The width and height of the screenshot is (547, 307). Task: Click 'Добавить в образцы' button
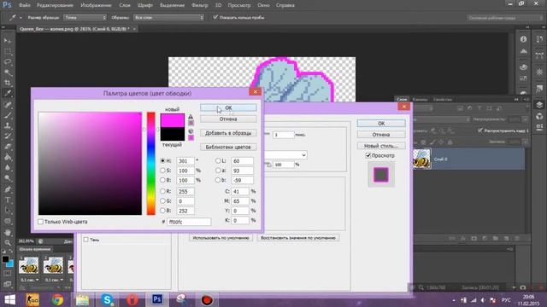(228, 133)
